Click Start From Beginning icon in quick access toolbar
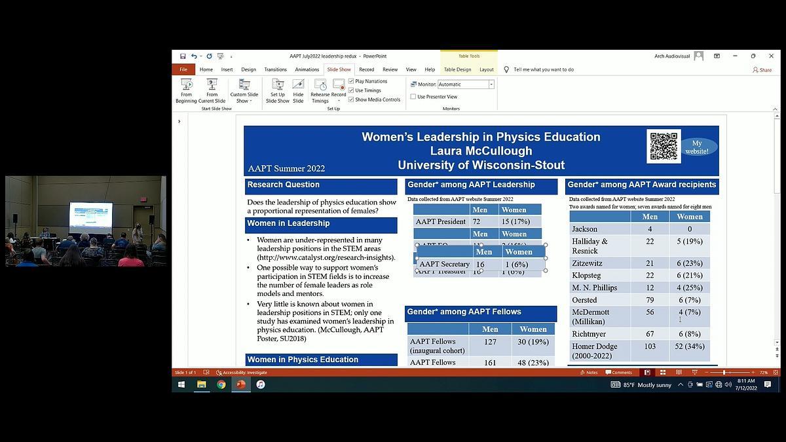Image resolution: width=786 pixels, height=442 pixels. click(x=221, y=56)
